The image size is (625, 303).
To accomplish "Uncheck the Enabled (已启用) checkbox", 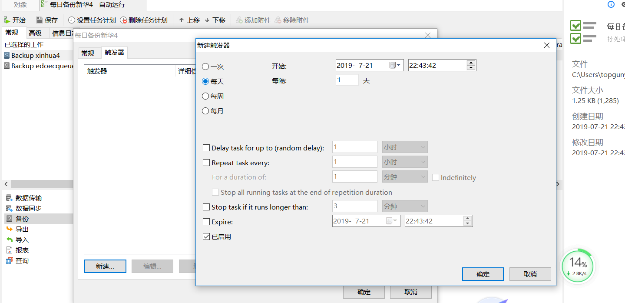I will [206, 236].
